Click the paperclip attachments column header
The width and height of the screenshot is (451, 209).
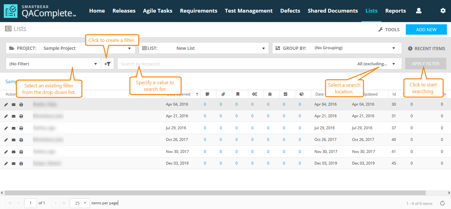tap(223, 94)
